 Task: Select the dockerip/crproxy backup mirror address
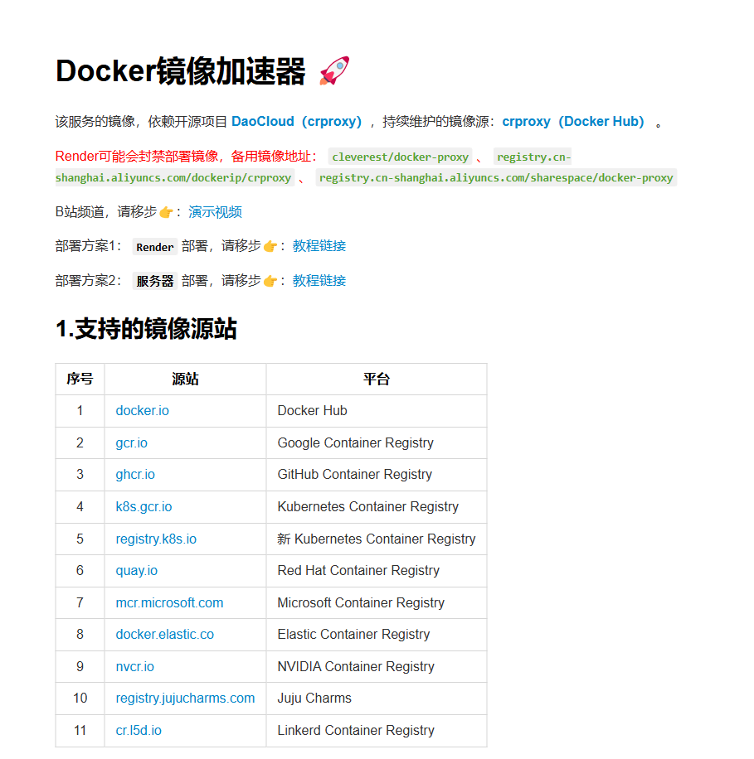(x=173, y=177)
